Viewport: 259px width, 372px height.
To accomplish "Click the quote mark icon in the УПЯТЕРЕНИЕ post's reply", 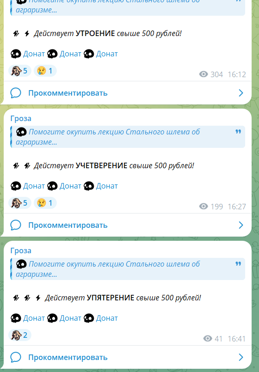I will point(238,264).
